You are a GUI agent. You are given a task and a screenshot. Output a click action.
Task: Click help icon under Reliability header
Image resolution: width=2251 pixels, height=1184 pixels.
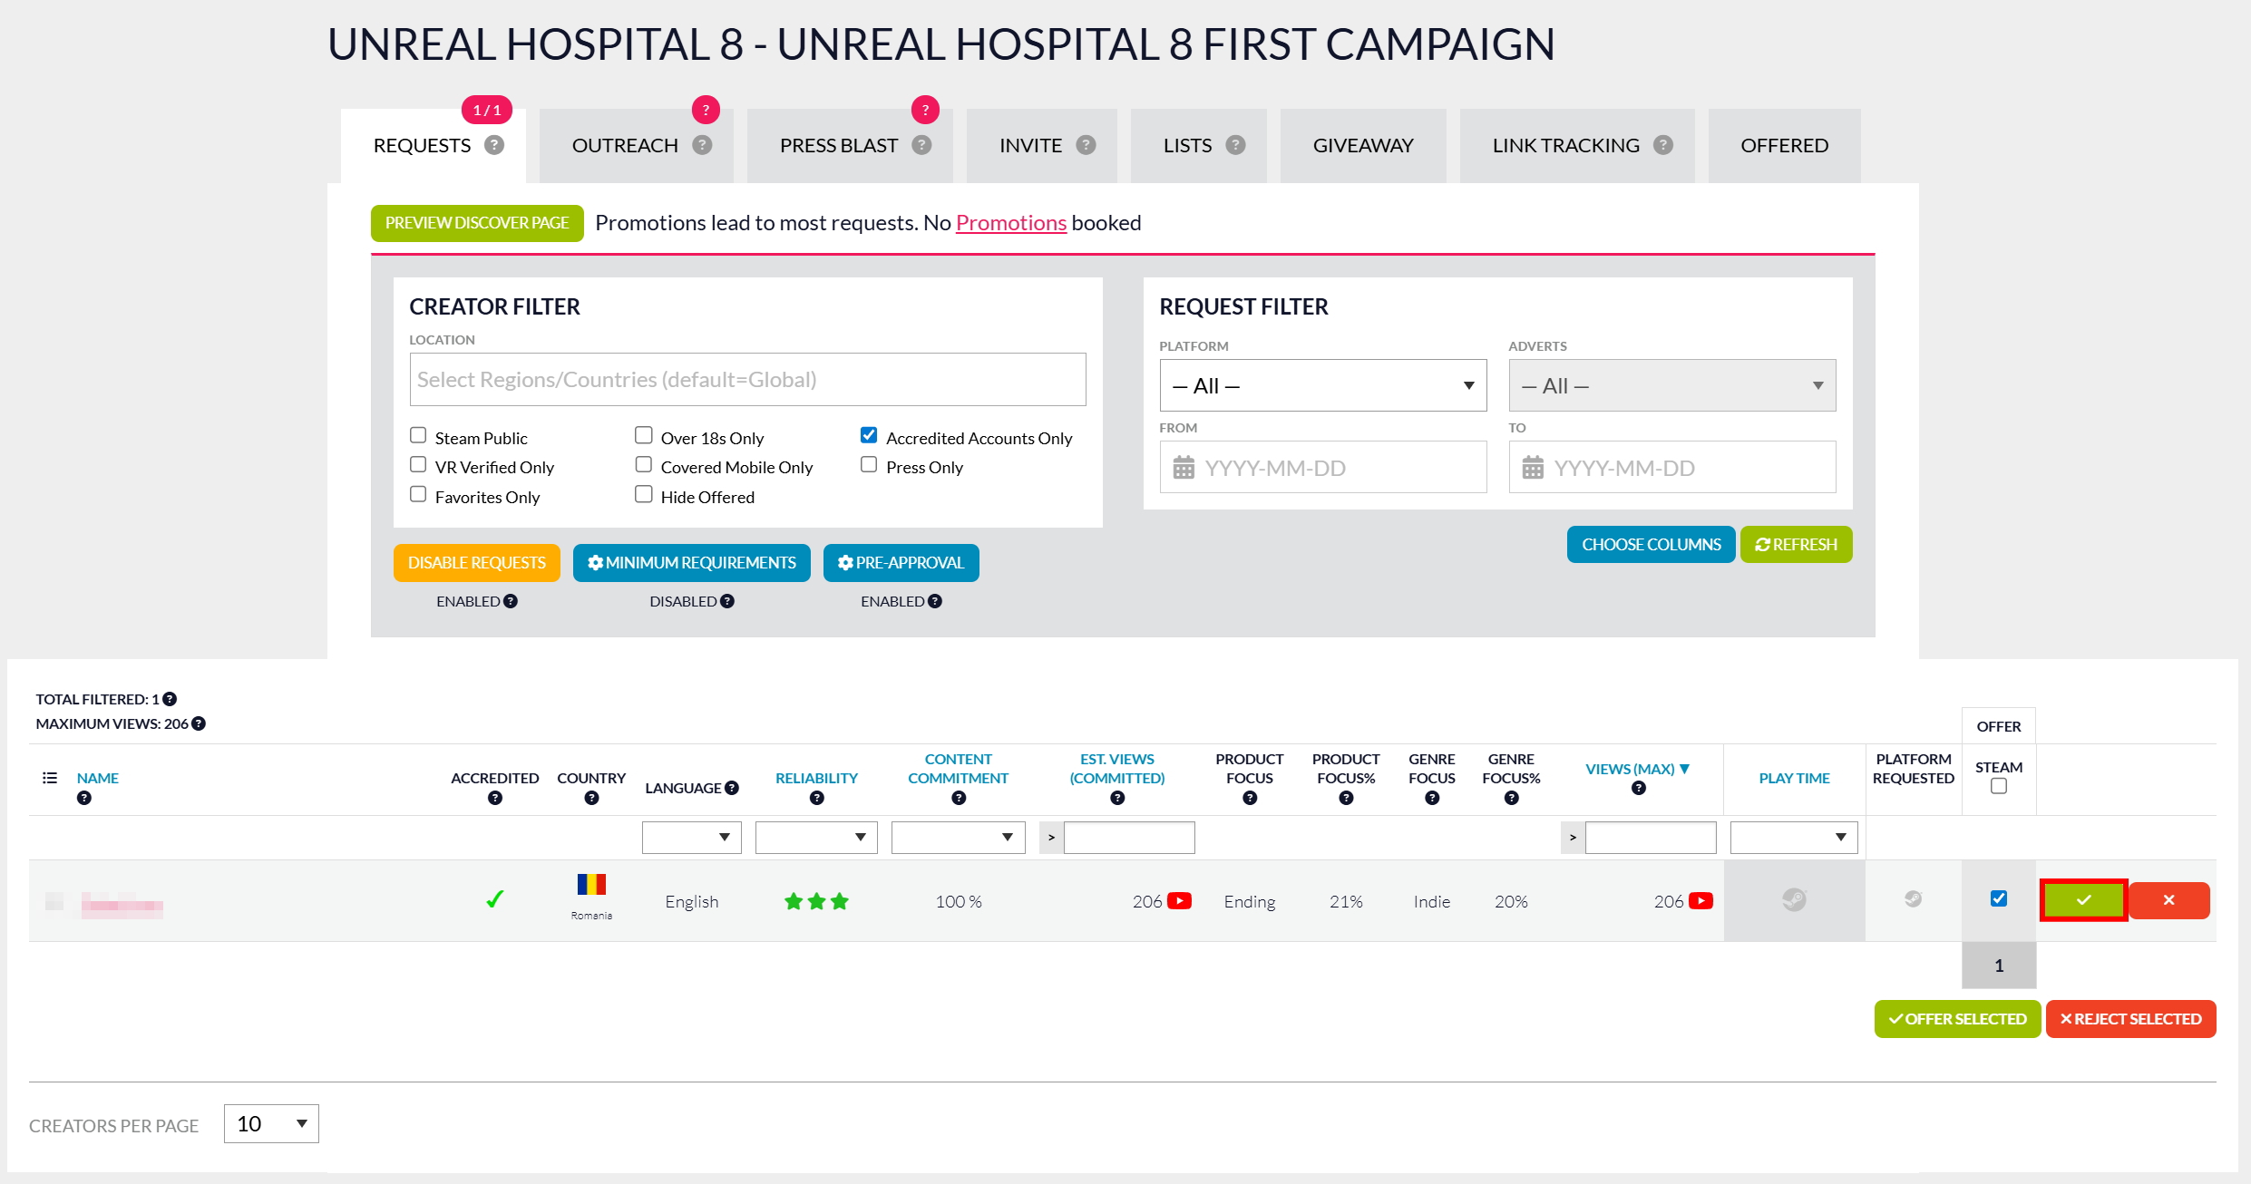pyautogui.click(x=816, y=798)
